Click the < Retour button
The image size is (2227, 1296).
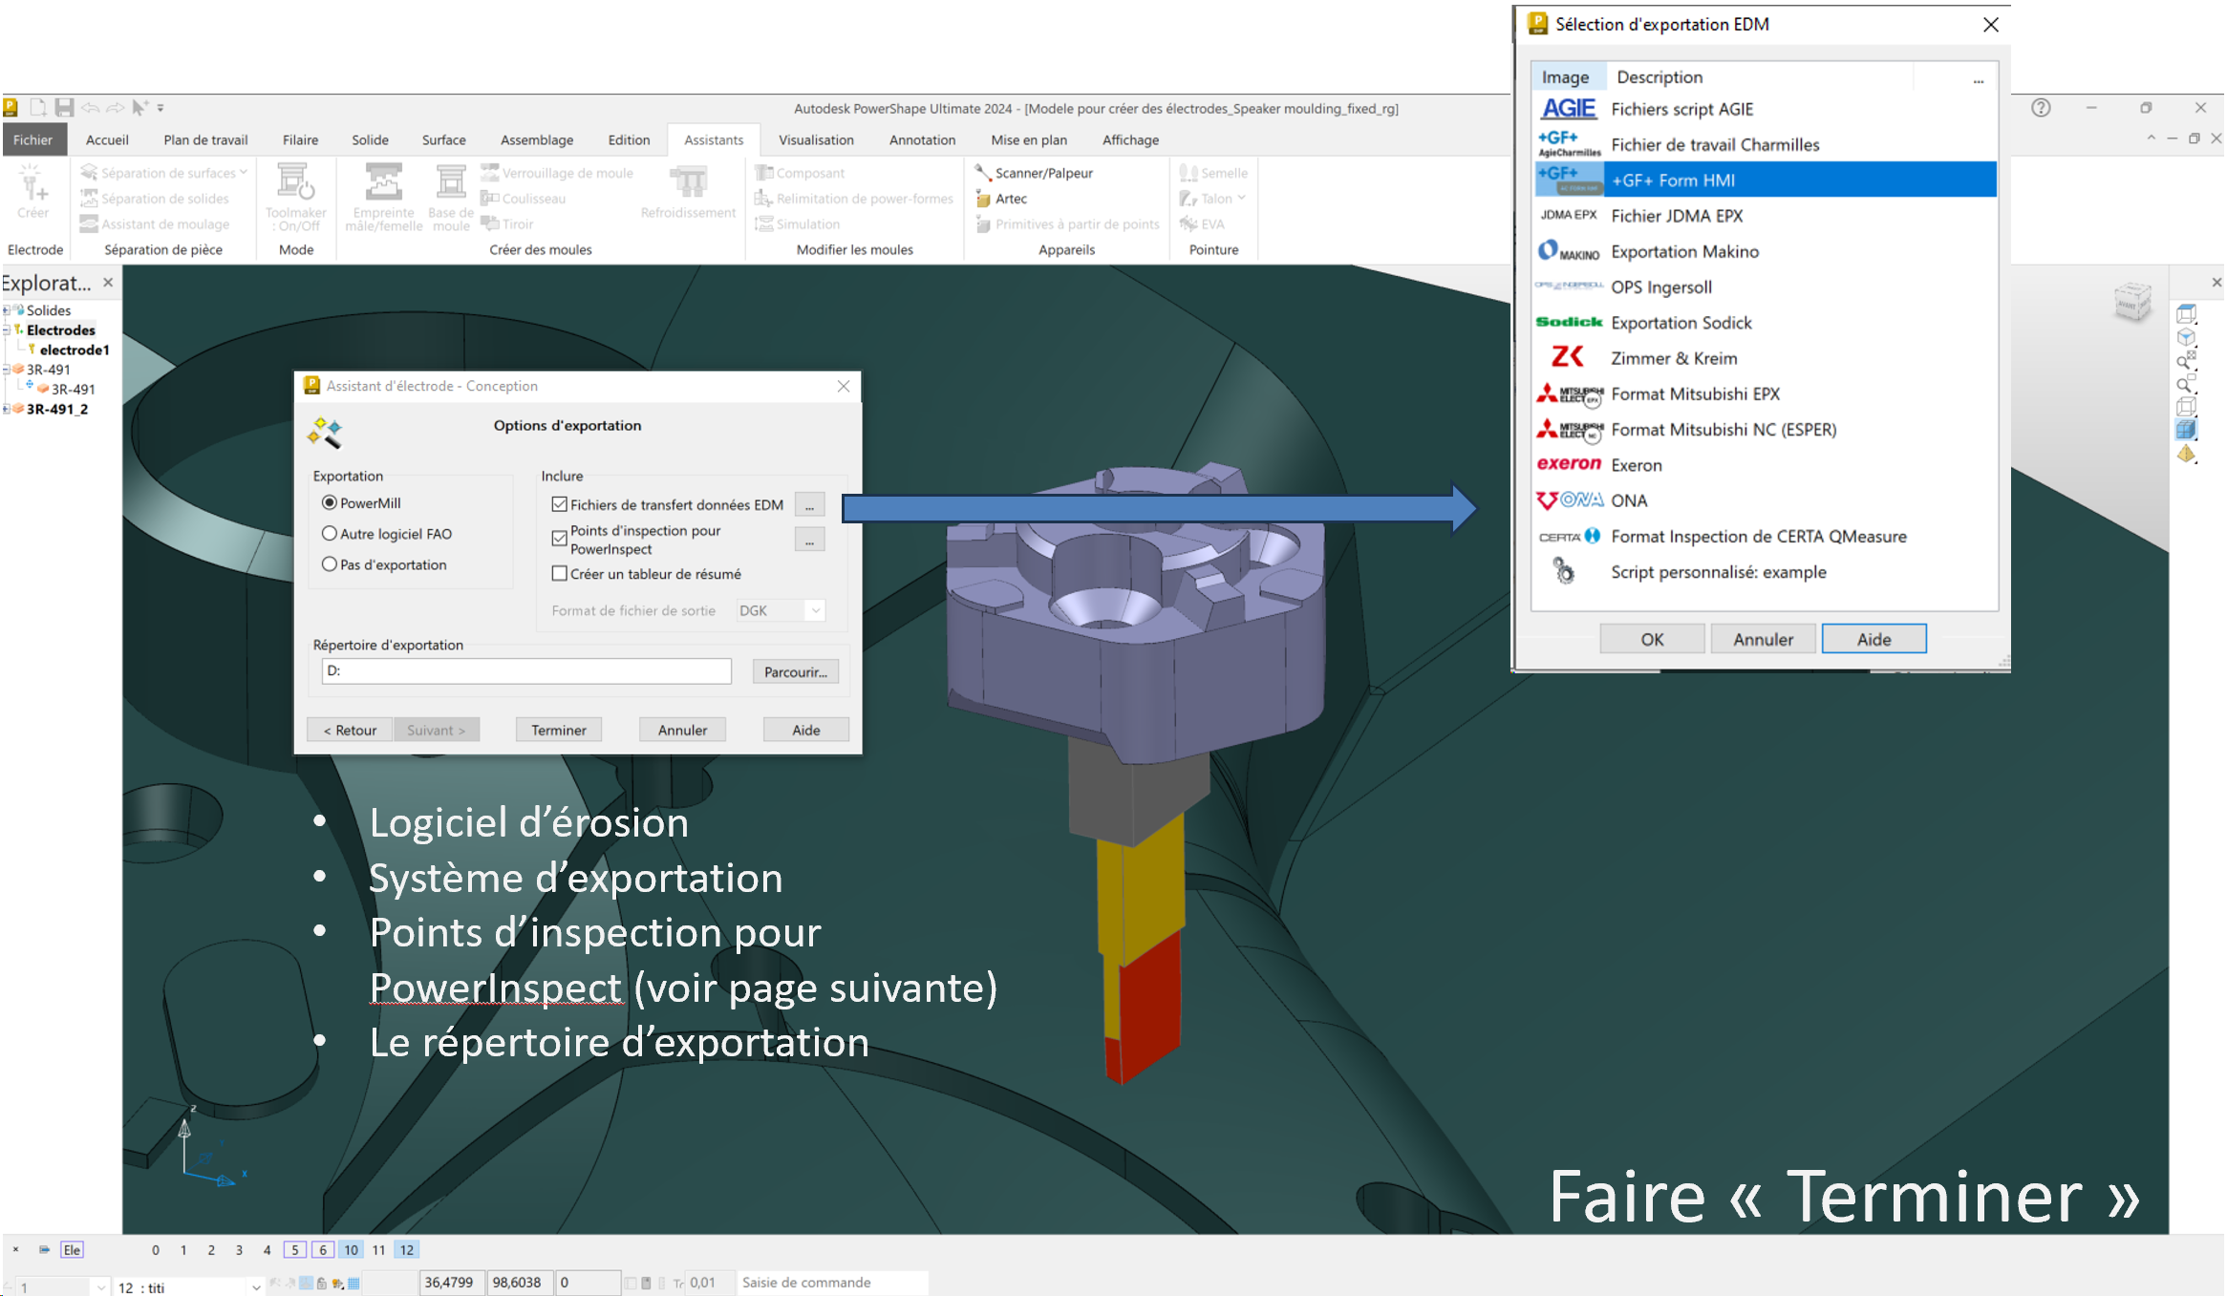[x=350, y=730]
